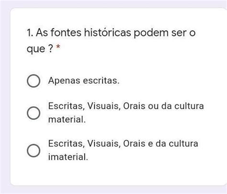This screenshot has width=227, height=194.
Task: Click blank white card area below options
Action: click(118, 174)
